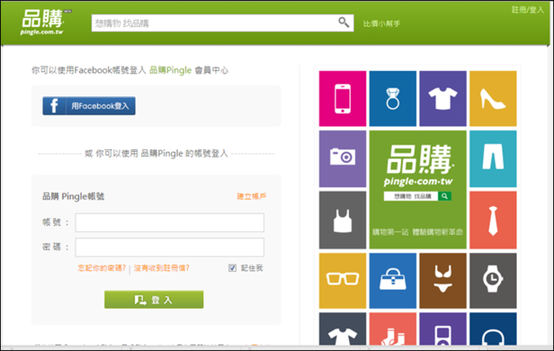Click the 沒有收到註冊信? link
This screenshot has height=351, width=554.
(162, 268)
